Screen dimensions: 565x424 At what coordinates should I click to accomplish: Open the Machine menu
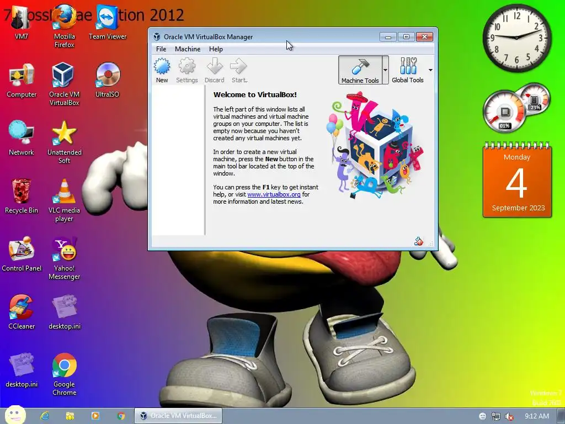[x=188, y=49]
